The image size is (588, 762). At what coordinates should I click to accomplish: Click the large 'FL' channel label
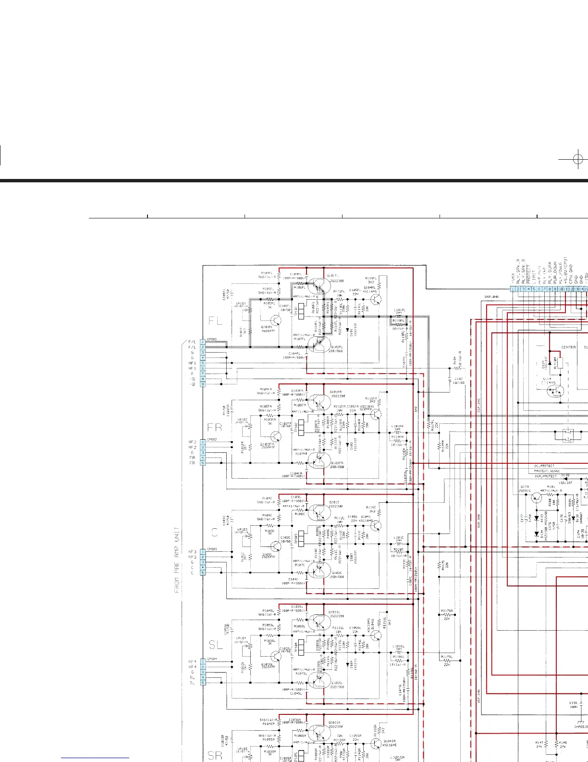coord(216,321)
